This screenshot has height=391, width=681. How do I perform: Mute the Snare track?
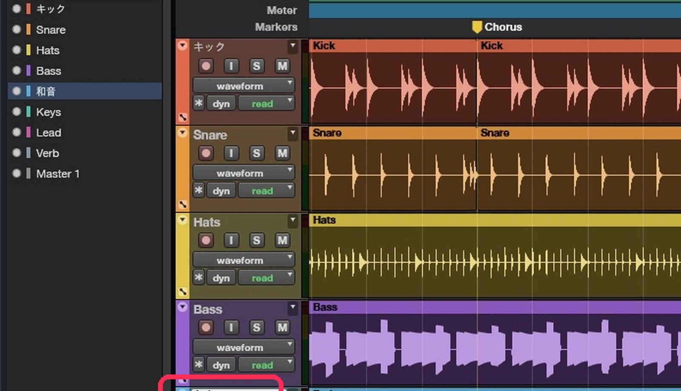click(x=282, y=153)
